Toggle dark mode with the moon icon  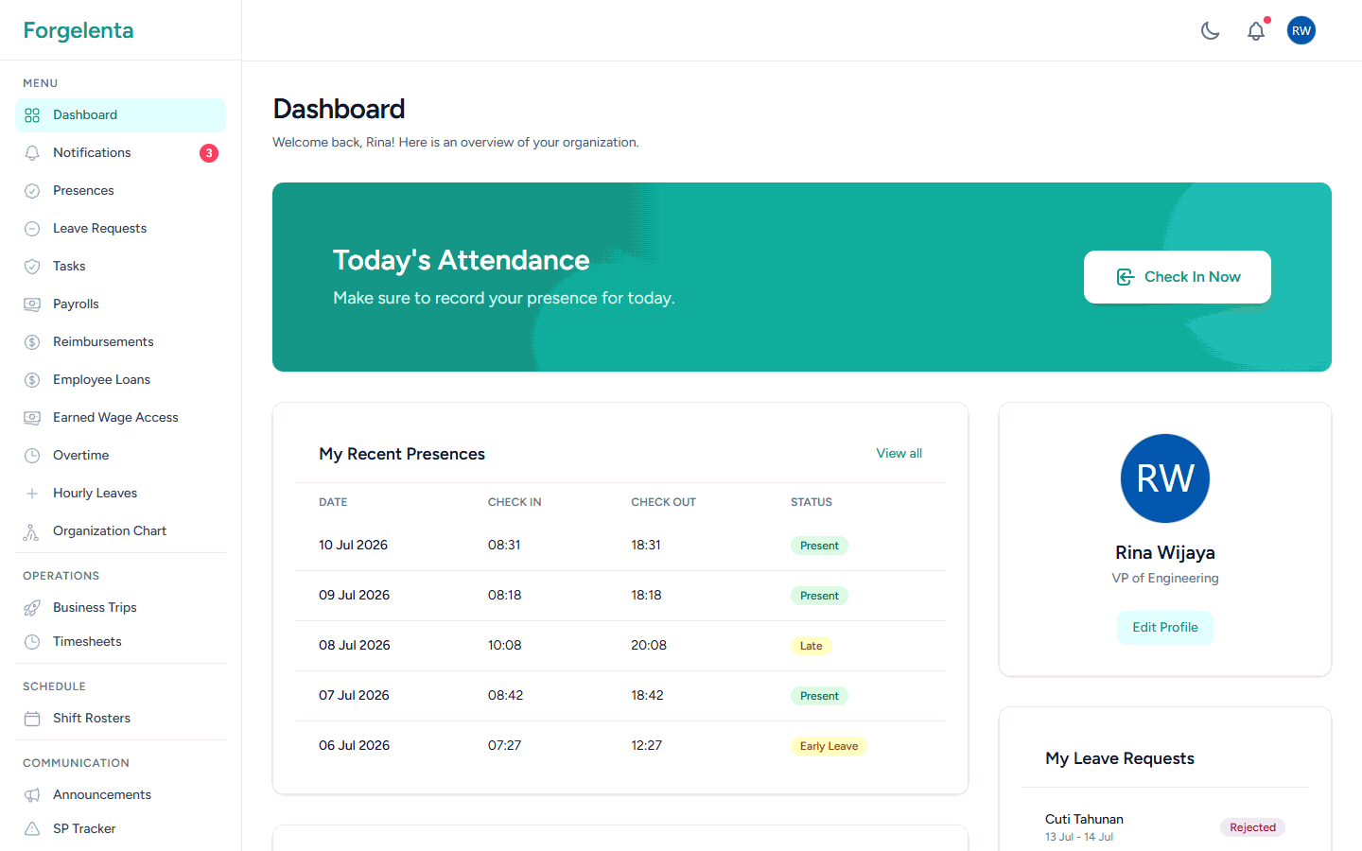(1211, 30)
